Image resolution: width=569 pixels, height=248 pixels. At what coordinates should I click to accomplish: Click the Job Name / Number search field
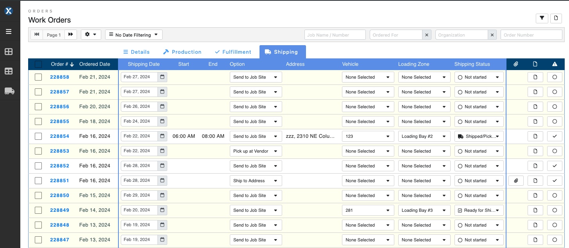point(335,35)
